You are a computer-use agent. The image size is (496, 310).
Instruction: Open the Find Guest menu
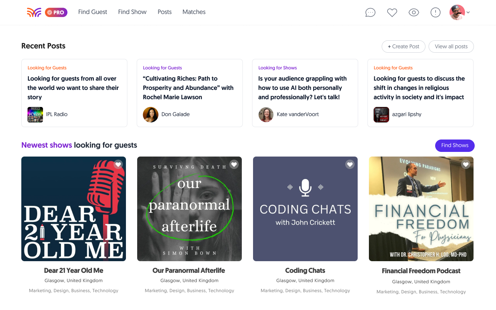pyautogui.click(x=93, y=12)
